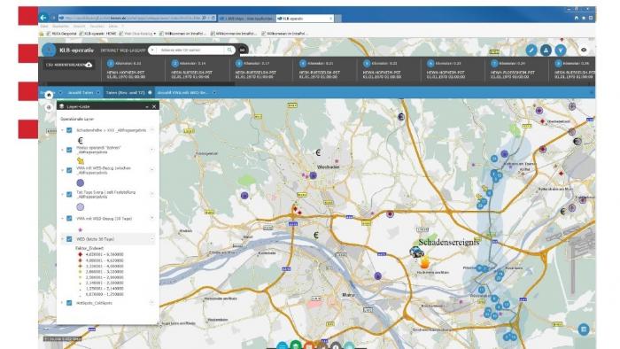Click the CSV herunterladen cloud download button

point(69,65)
